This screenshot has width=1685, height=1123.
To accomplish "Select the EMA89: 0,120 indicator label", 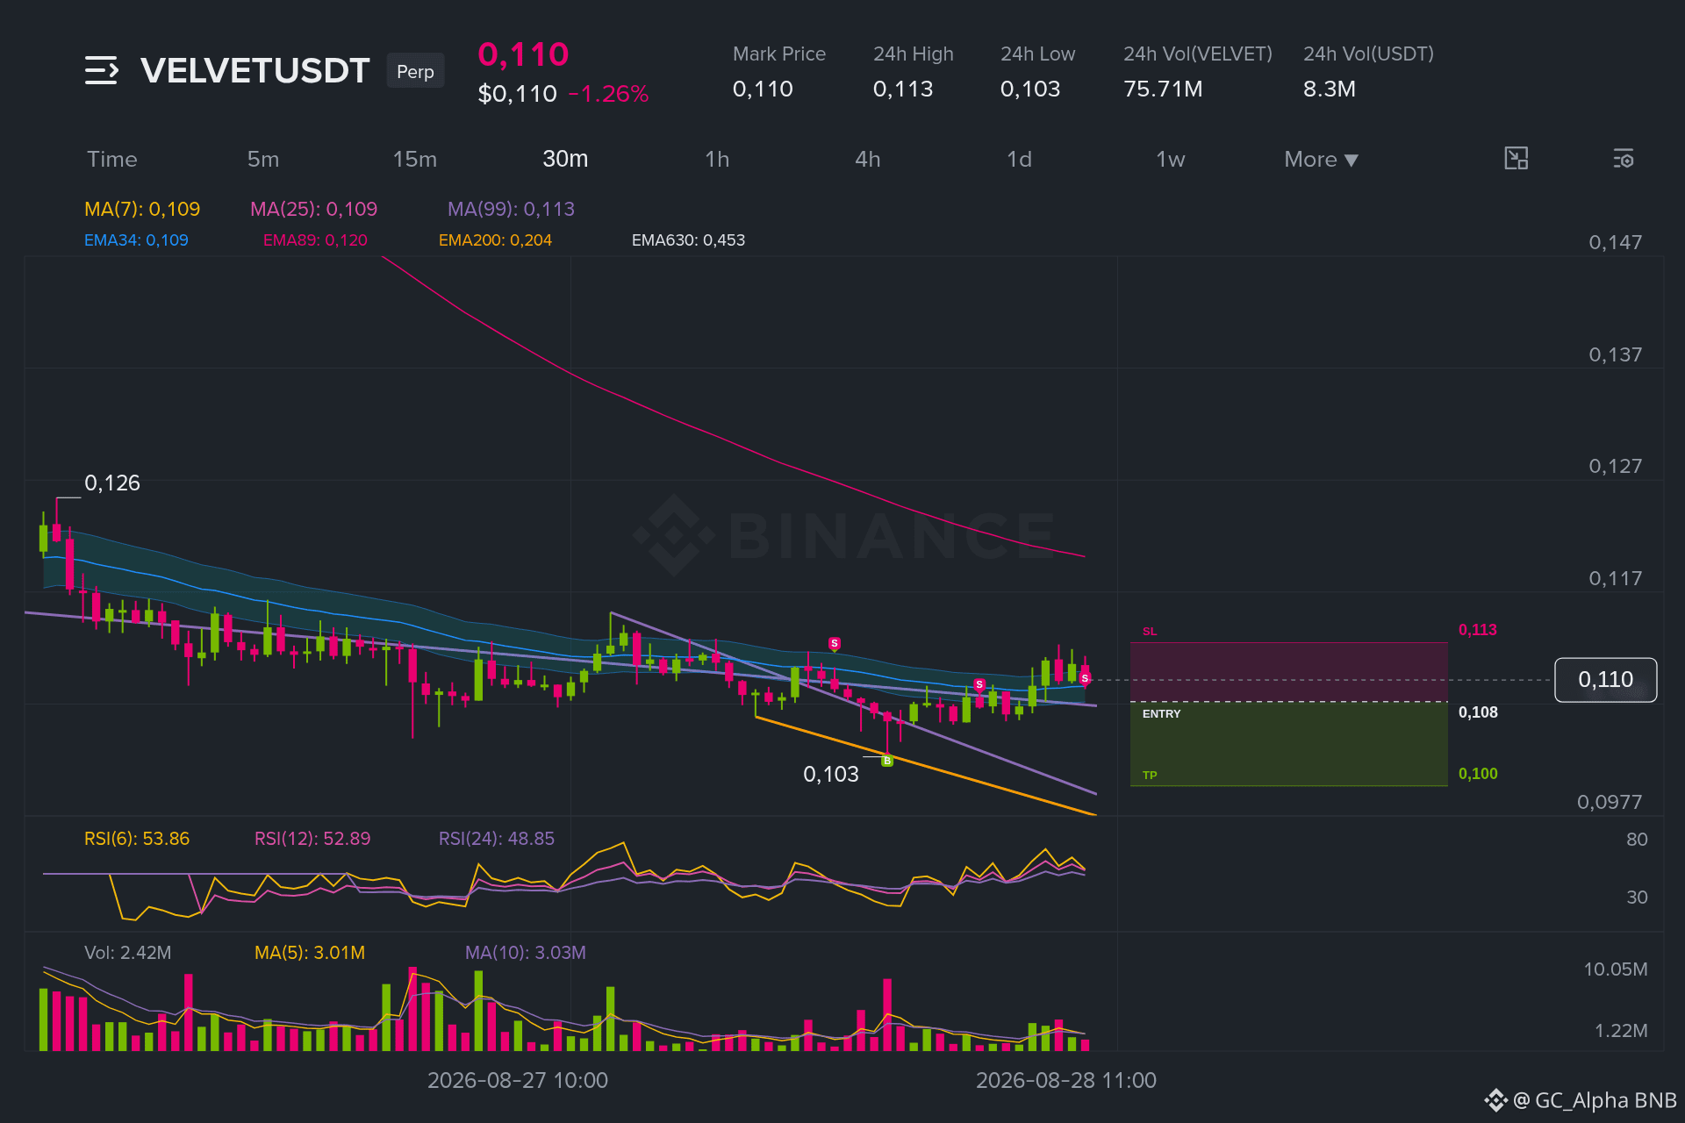I will pyautogui.click(x=315, y=240).
